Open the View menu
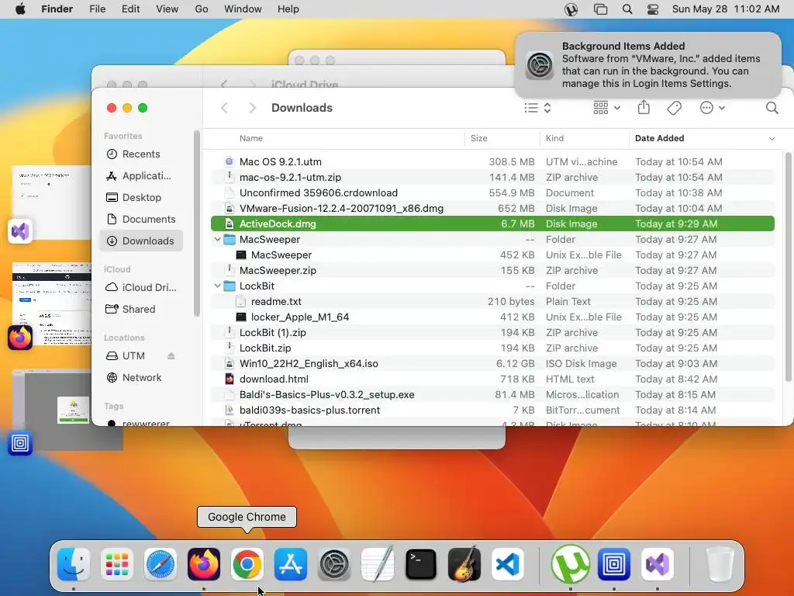 [x=167, y=9]
